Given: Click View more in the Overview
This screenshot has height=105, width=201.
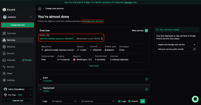Looking at the screenshot, I should click(x=94, y=66).
